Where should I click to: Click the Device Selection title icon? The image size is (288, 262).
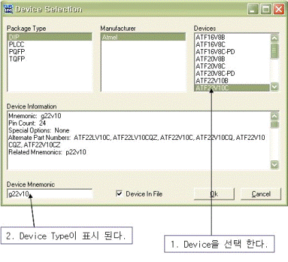tap(8, 9)
